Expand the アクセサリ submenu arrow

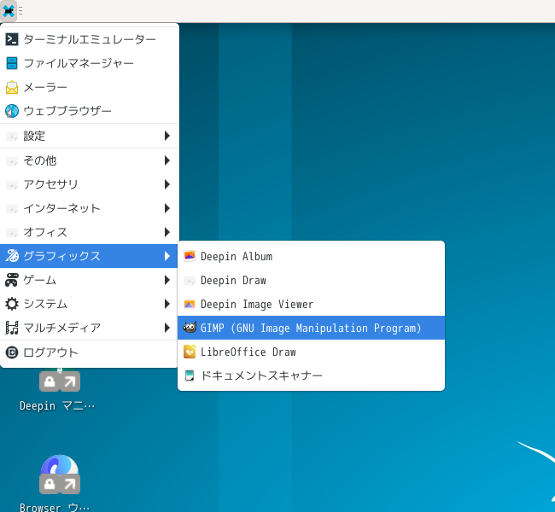pos(167,184)
